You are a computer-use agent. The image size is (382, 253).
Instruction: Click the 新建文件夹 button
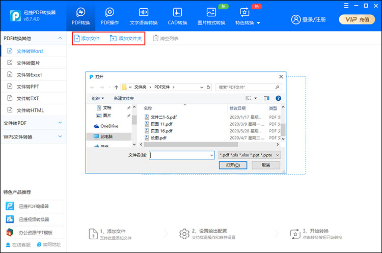pyautogui.click(x=124, y=98)
